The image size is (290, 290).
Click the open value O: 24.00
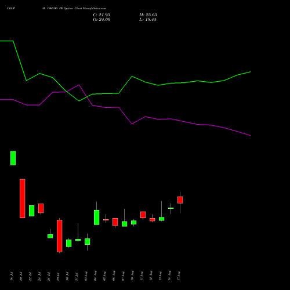click(x=101, y=20)
